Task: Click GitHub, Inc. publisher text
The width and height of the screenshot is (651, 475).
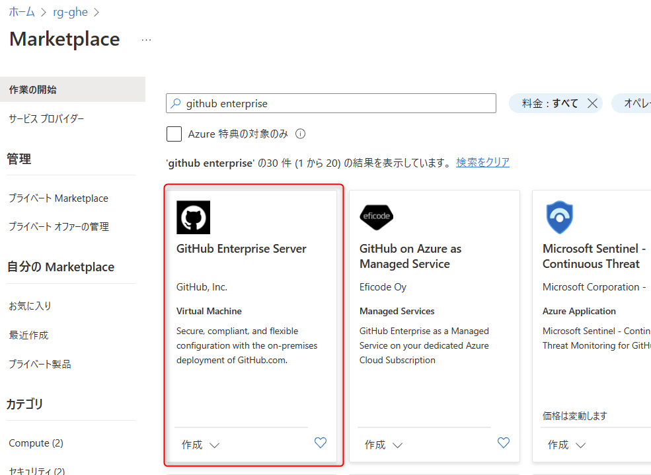Action: [202, 286]
